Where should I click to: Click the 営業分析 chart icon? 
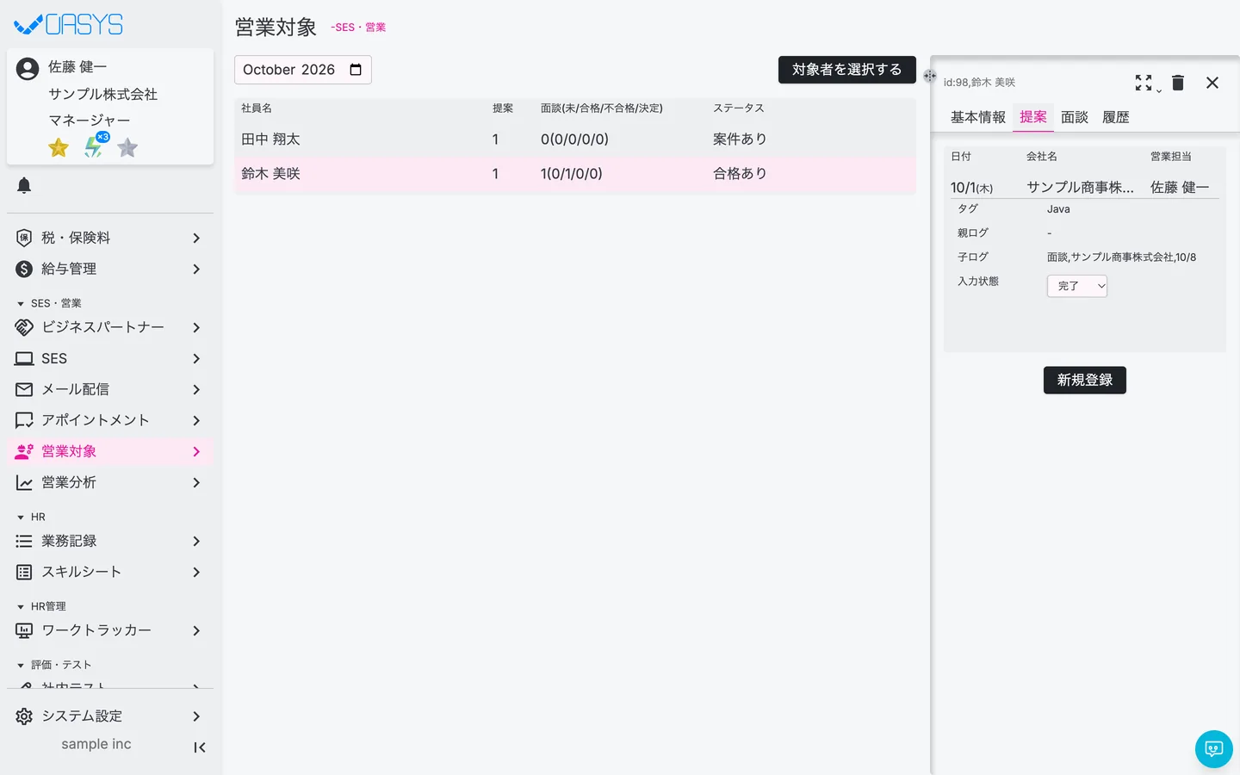(x=24, y=482)
